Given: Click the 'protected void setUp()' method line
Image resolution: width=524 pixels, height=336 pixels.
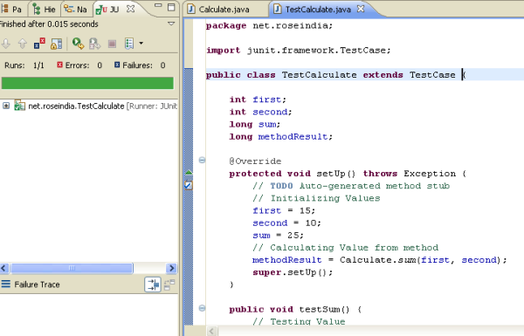Looking at the screenshot, I should click(x=348, y=174).
